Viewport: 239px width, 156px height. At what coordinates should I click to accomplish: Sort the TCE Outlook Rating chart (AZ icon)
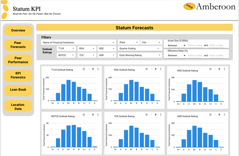pyautogui.click(x=146, y=115)
